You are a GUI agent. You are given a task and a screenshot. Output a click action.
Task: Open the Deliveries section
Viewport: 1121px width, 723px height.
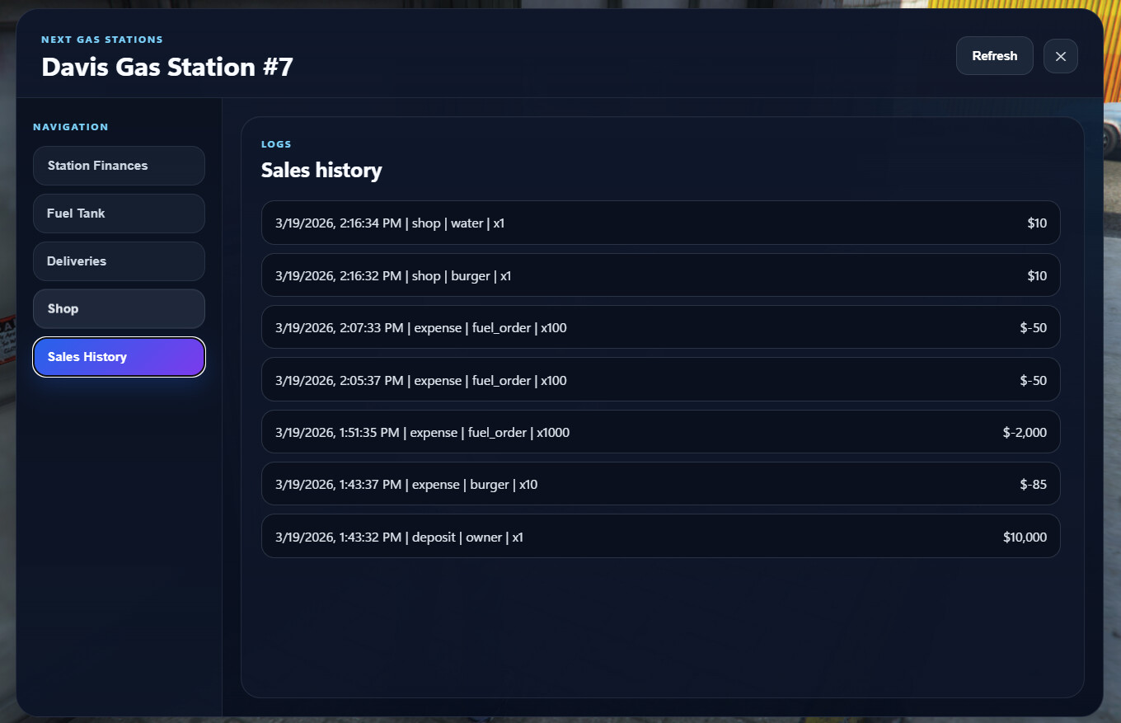tap(119, 261)
